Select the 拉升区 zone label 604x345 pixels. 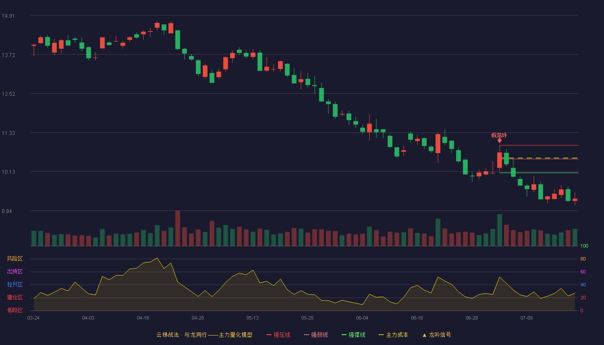[15, 285]
